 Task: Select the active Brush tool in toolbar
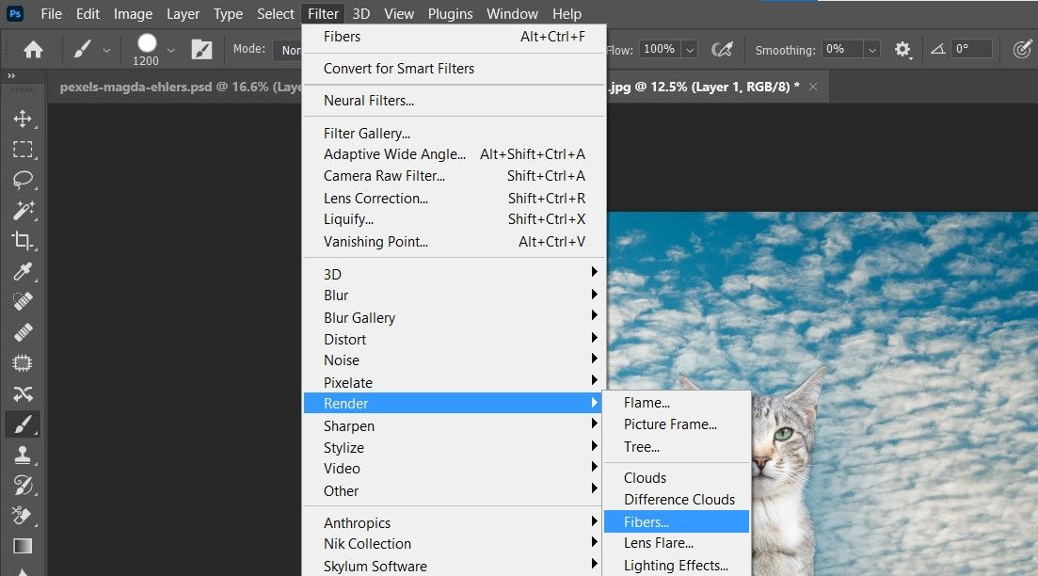23,424
